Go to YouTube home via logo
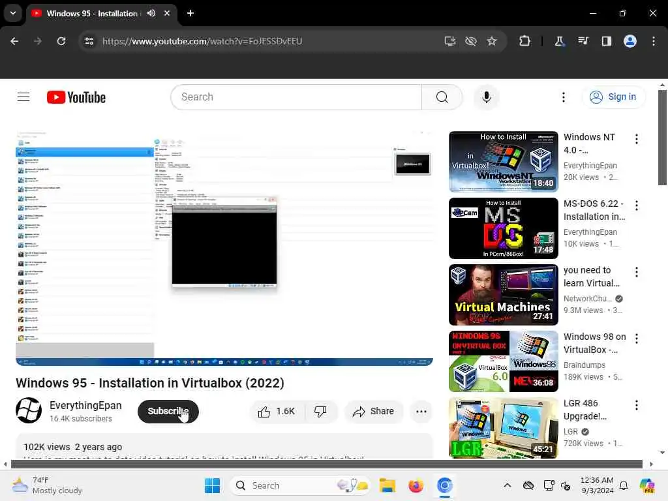The width and height of the screenshot is (668, 501). (x=76, y=97)
